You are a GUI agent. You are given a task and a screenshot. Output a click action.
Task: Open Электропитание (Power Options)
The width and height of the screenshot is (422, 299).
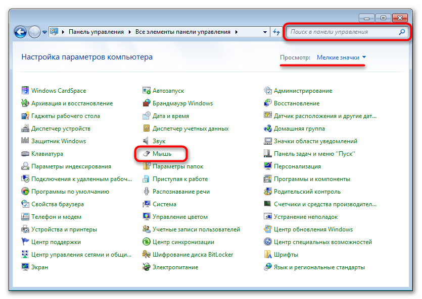pos(175,267)
